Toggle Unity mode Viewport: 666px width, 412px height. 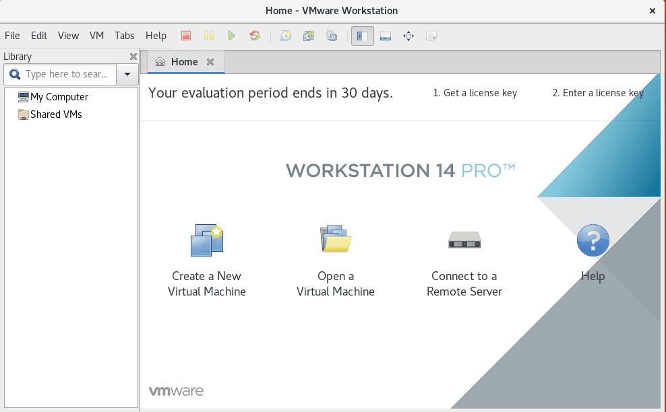[431, 36]
